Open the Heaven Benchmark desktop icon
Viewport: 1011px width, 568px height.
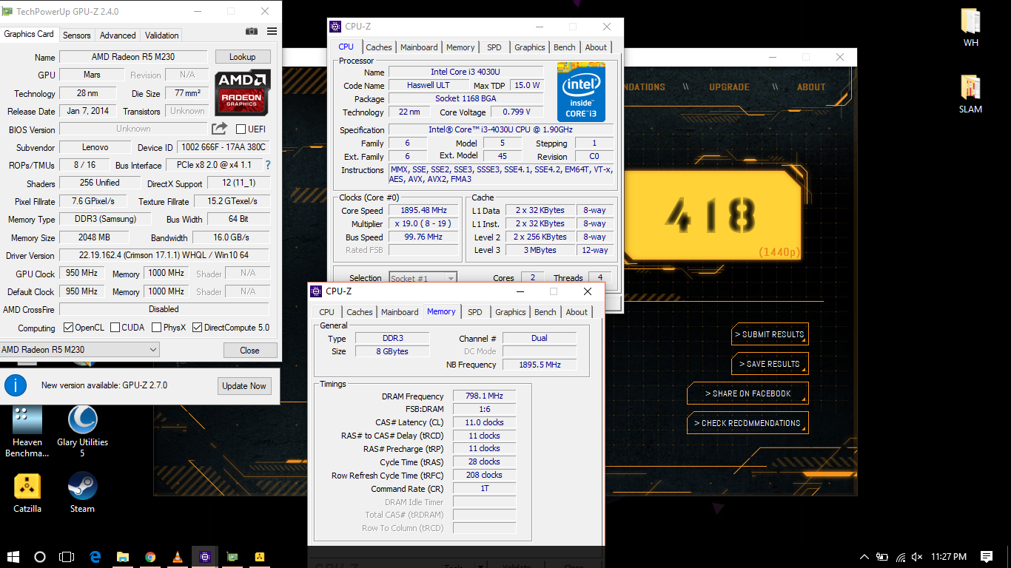[27, 432]
